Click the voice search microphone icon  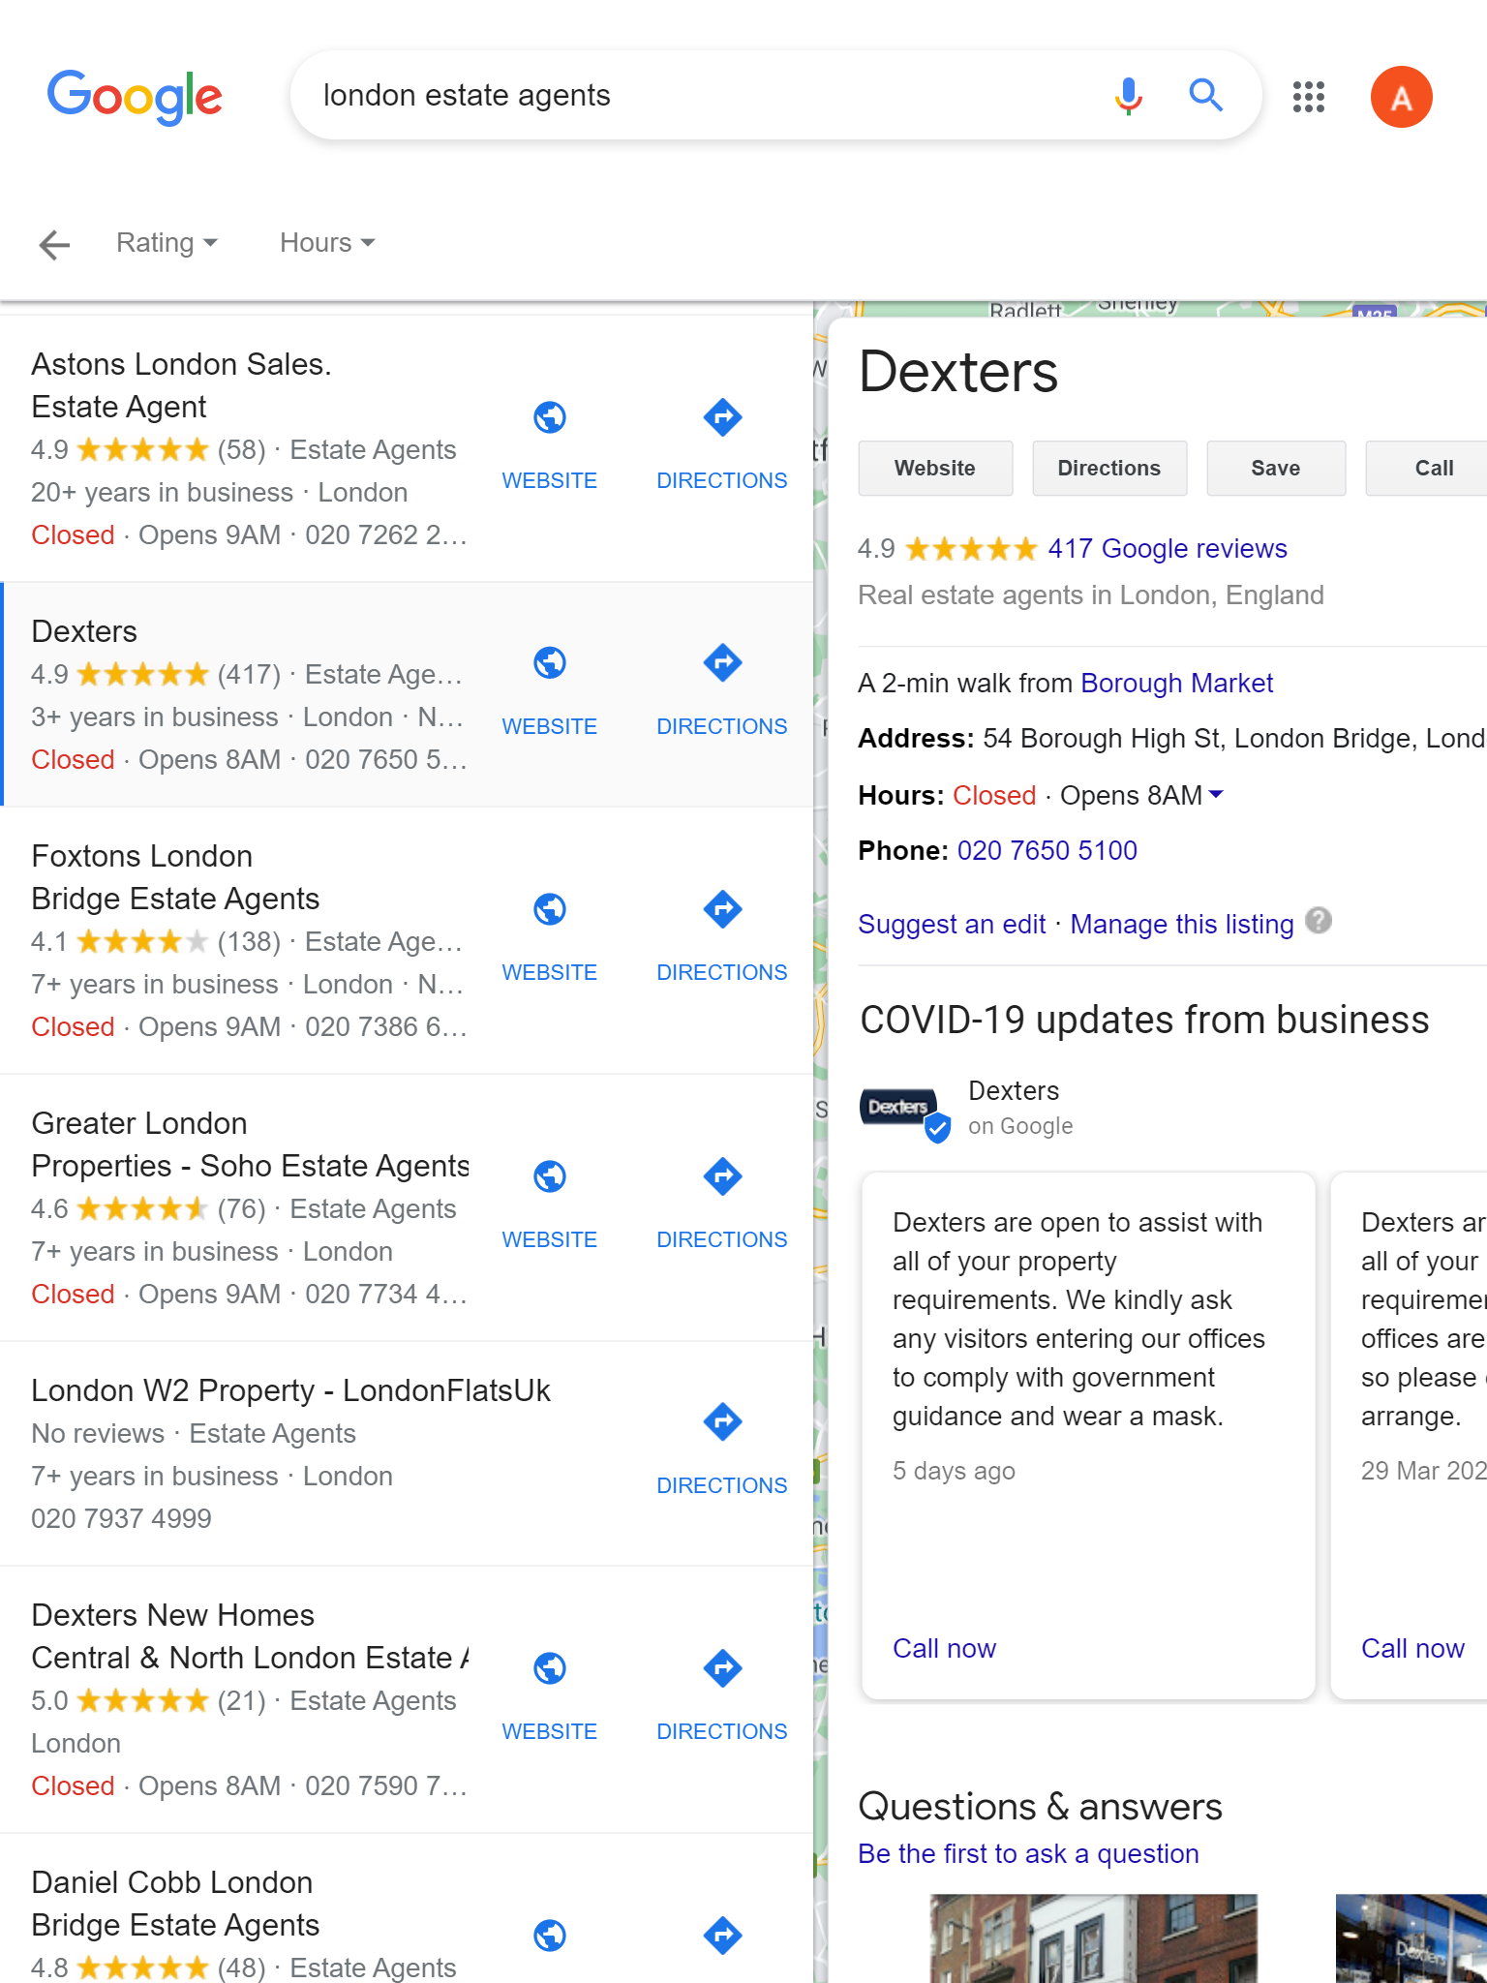1128,96
